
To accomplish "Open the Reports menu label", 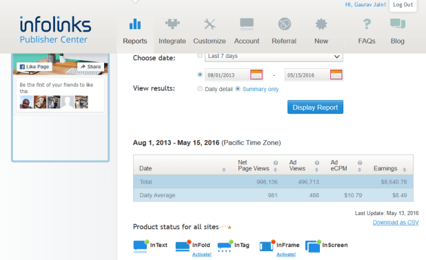I will [135, 41].
